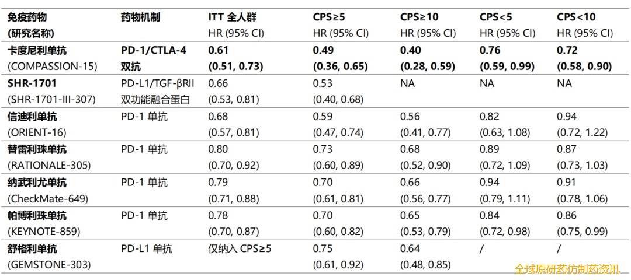The image size is (631, 280).
Task: Click the RATIONALE-305 study name
Action: pos(49,165)
